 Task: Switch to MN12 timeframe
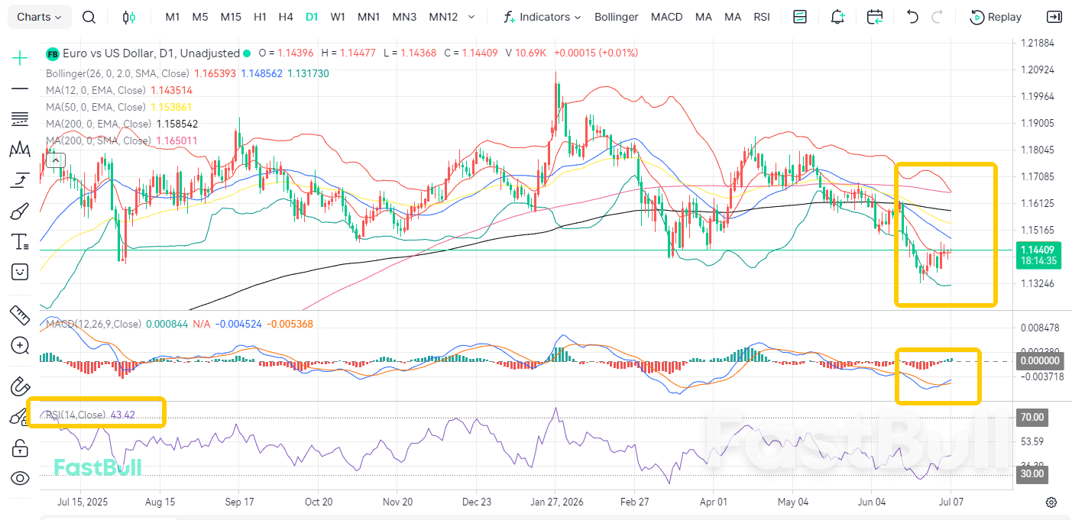443,17
